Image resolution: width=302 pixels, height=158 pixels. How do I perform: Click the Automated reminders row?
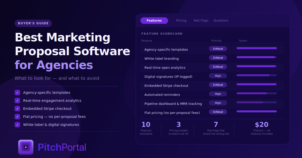[212, 95]
